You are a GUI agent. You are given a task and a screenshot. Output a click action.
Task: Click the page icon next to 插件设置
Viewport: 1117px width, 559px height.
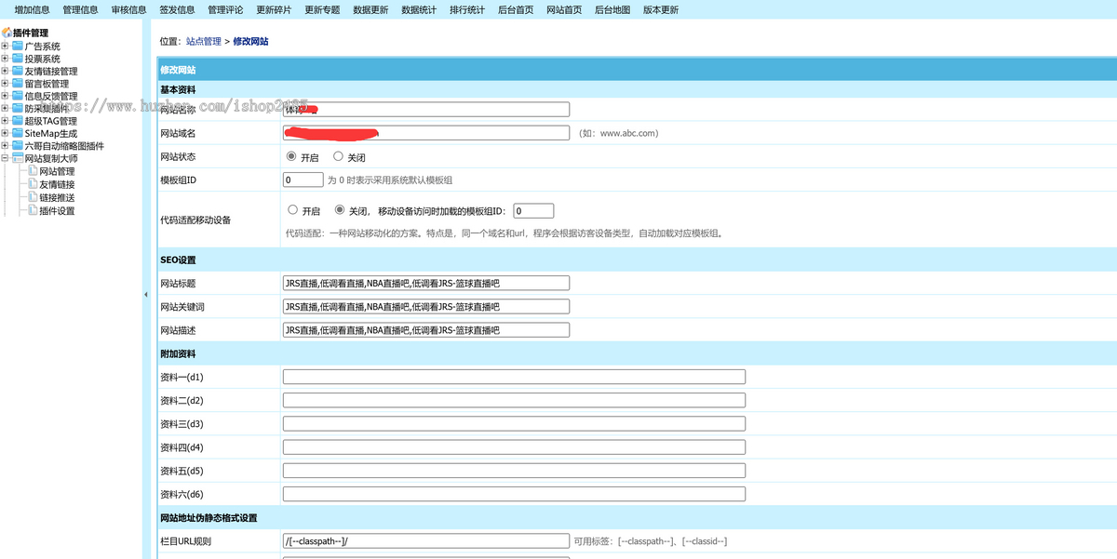[x=32, y=210]
